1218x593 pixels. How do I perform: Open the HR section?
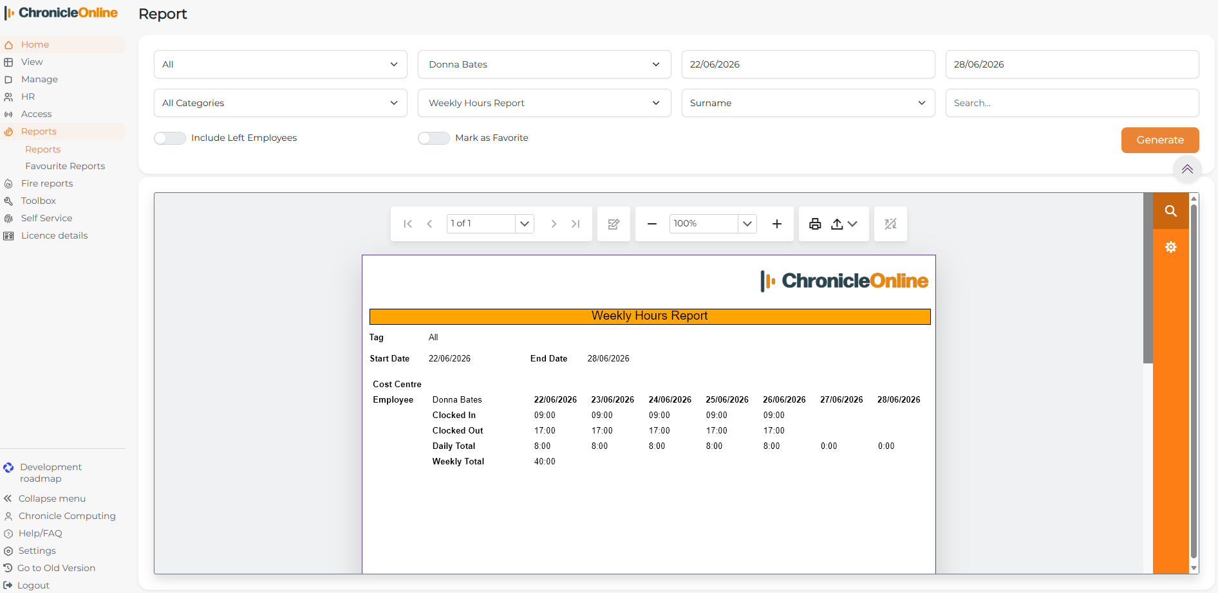(x=63, y=96)
